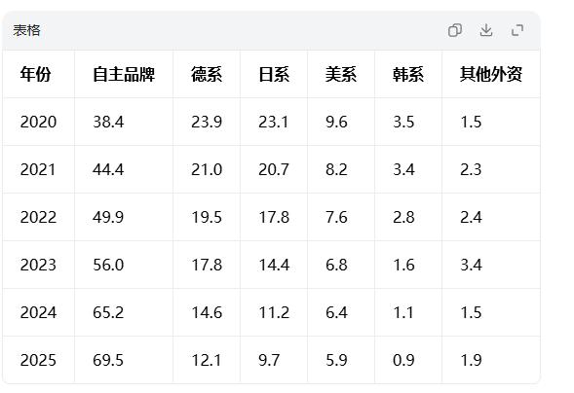Select the 其他外资 column header
Screen dimensions: 574x393
pos(491,74)
